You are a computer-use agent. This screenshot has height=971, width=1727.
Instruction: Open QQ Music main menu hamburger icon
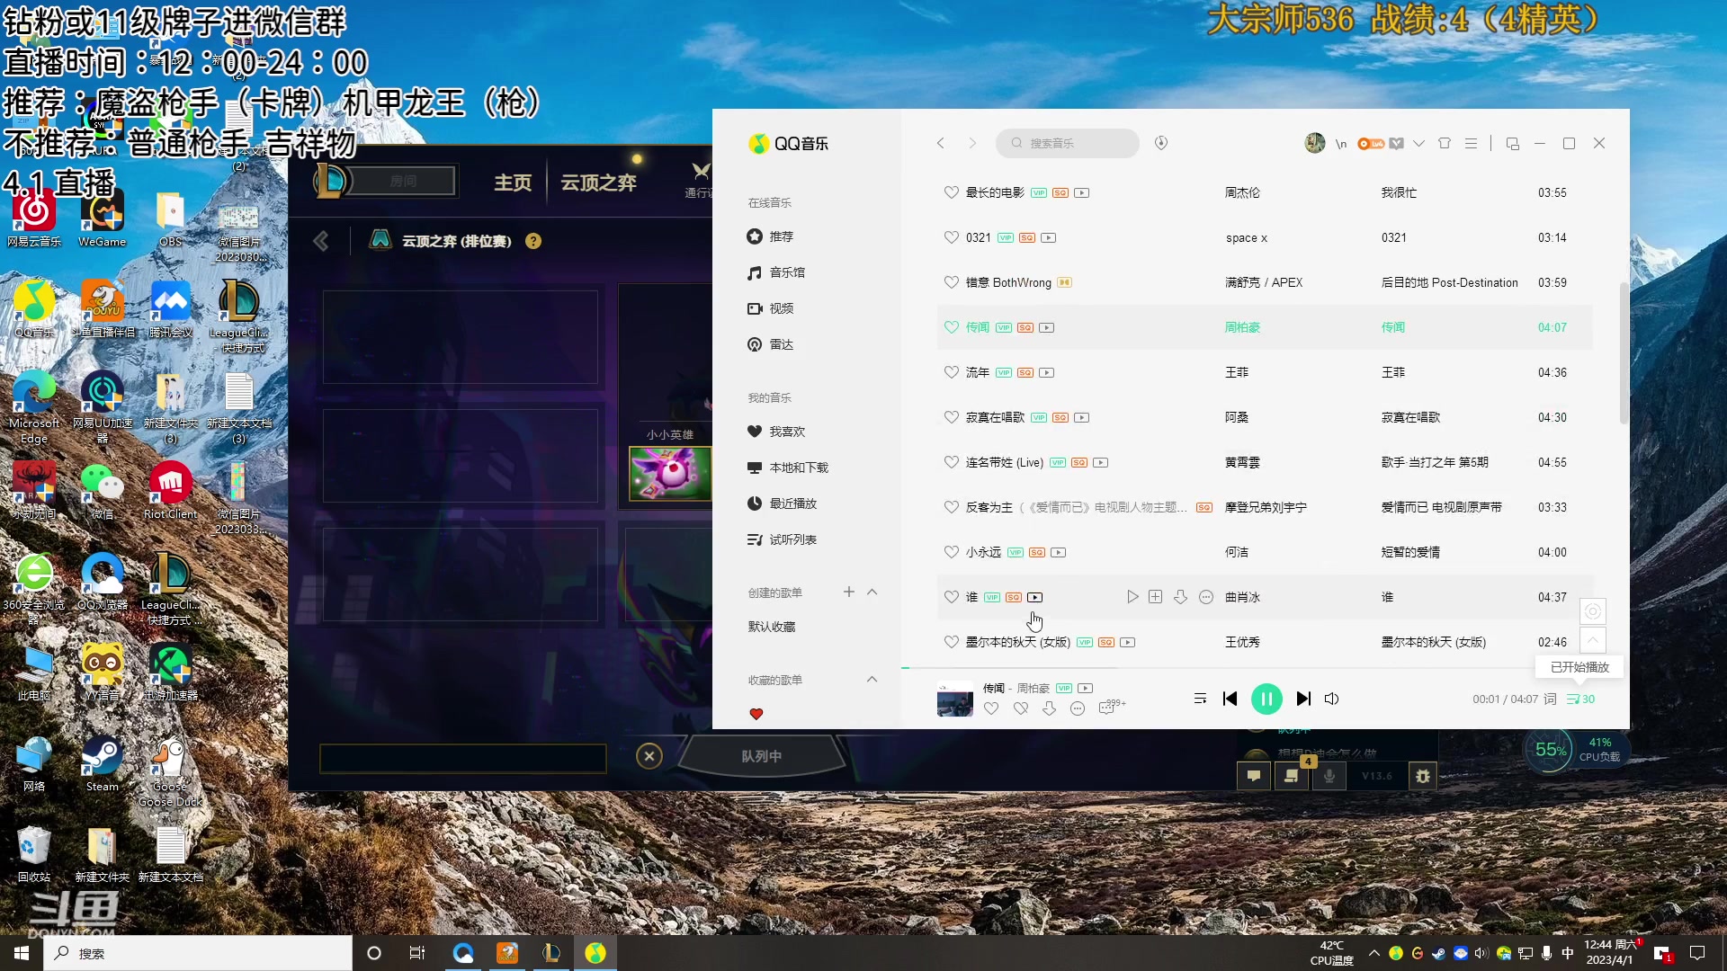[x=1472, y=143]
